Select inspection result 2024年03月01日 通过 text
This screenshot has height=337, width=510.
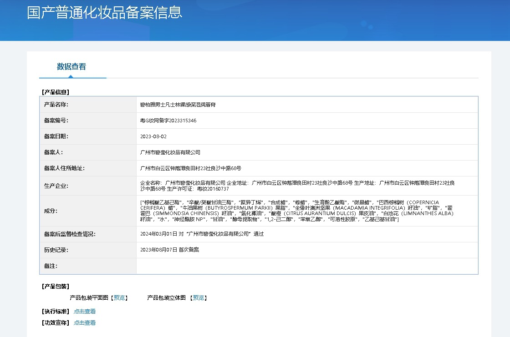click(202, 234)
